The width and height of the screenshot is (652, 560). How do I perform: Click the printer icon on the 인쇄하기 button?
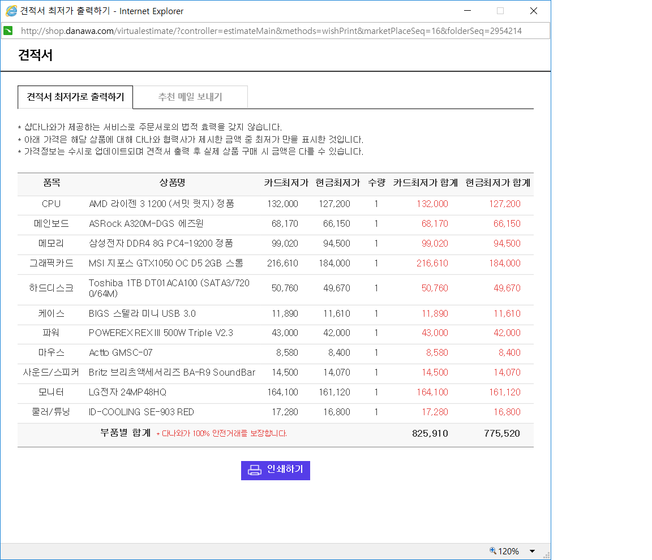(x=255, y=470)
